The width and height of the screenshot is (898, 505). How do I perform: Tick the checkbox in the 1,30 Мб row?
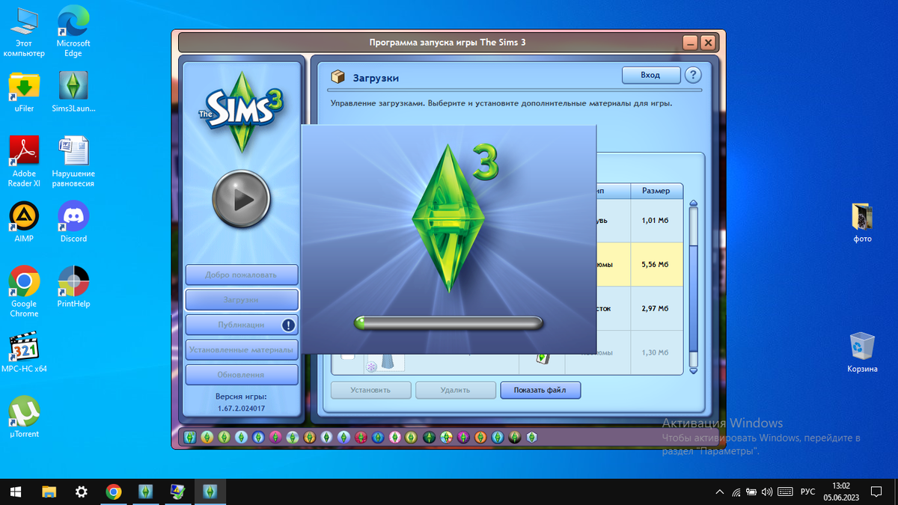(348, 356)
